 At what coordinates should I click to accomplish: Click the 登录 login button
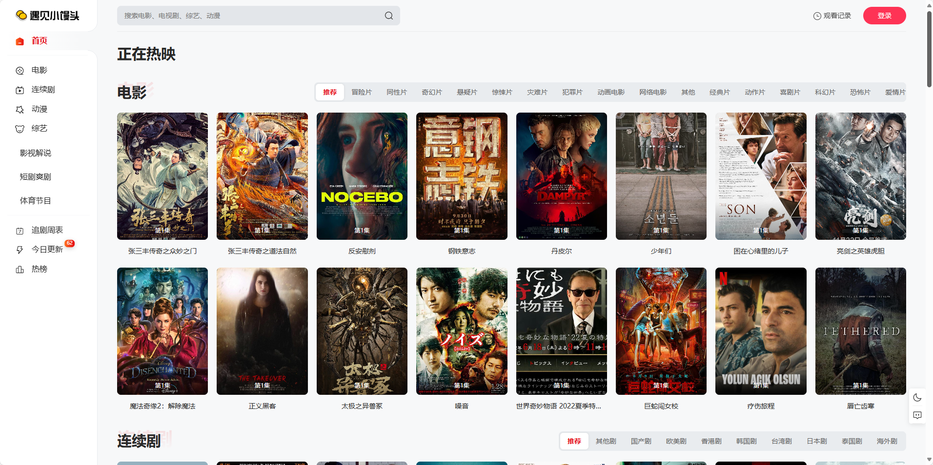click(x=884, y=16)
